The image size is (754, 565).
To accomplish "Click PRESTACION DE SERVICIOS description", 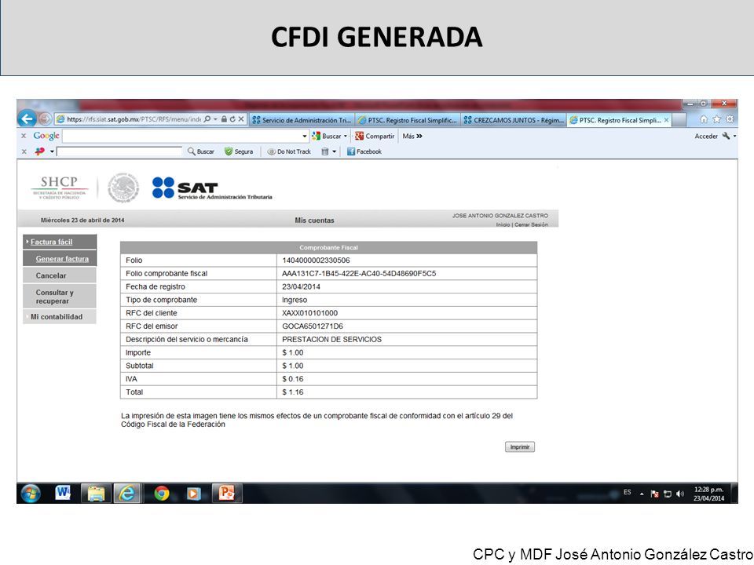I will 331,339.
